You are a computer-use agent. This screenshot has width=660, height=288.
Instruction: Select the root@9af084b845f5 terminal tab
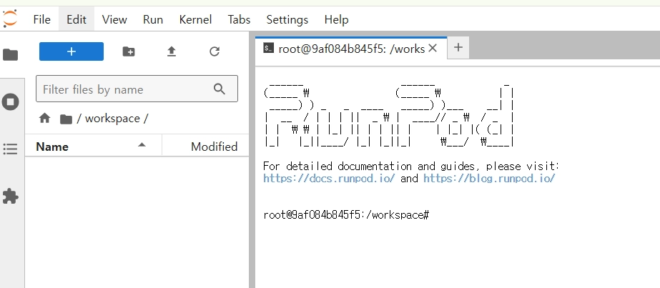351,49
